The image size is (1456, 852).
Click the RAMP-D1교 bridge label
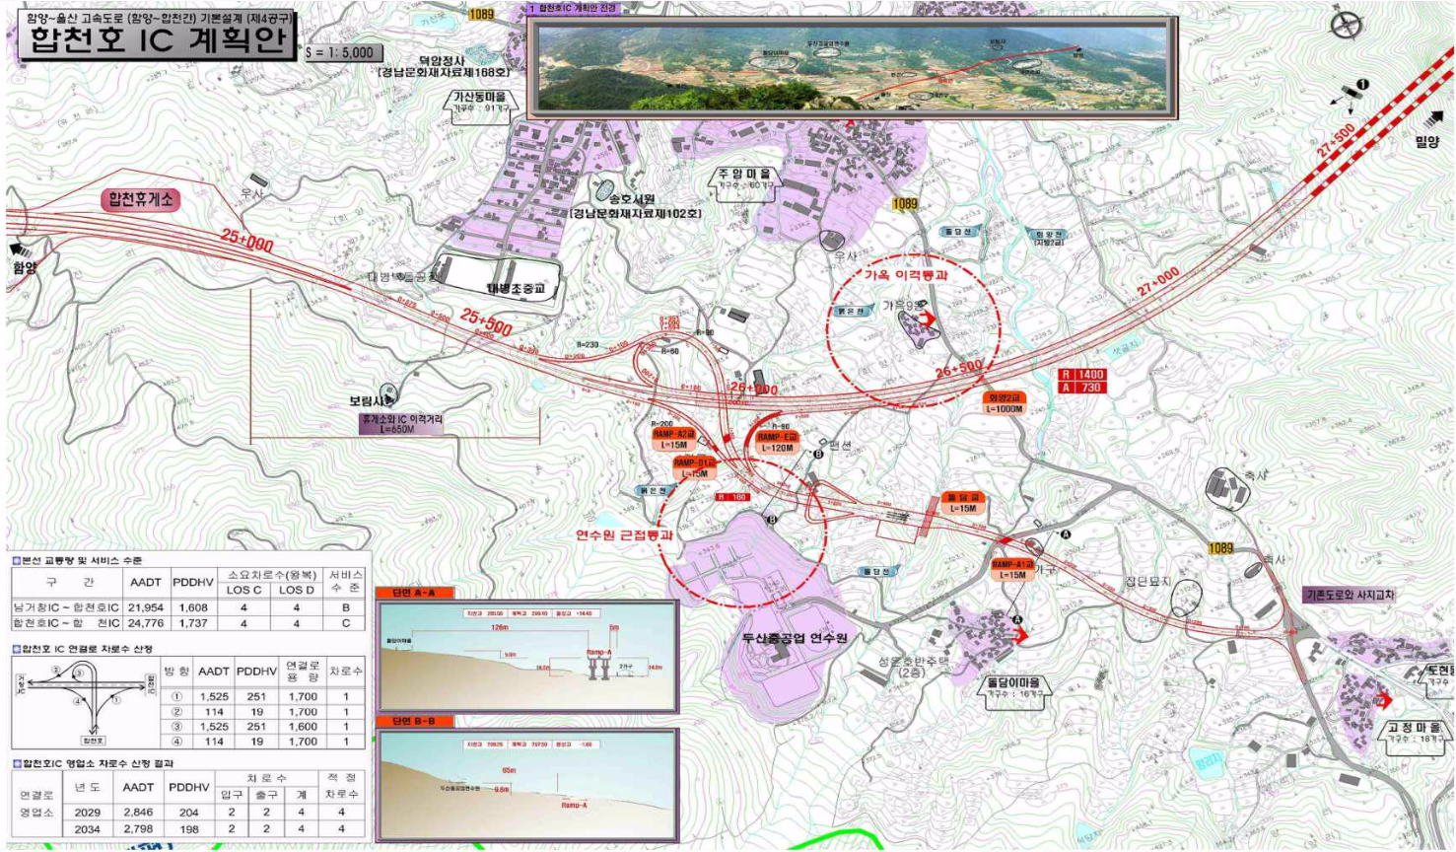[696, 467]
